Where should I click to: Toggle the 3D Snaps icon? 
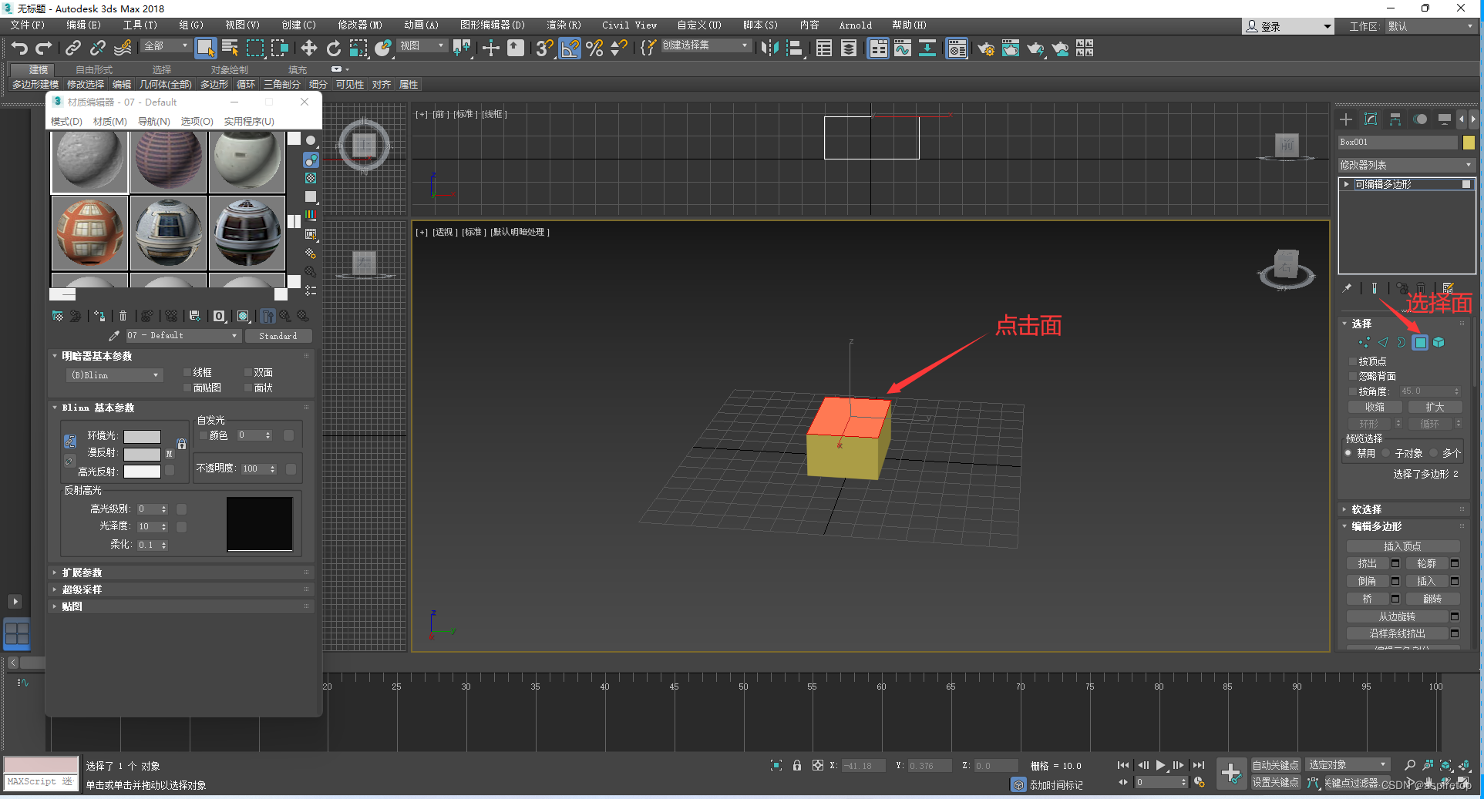pyautogui.click(x=544, y=49)
